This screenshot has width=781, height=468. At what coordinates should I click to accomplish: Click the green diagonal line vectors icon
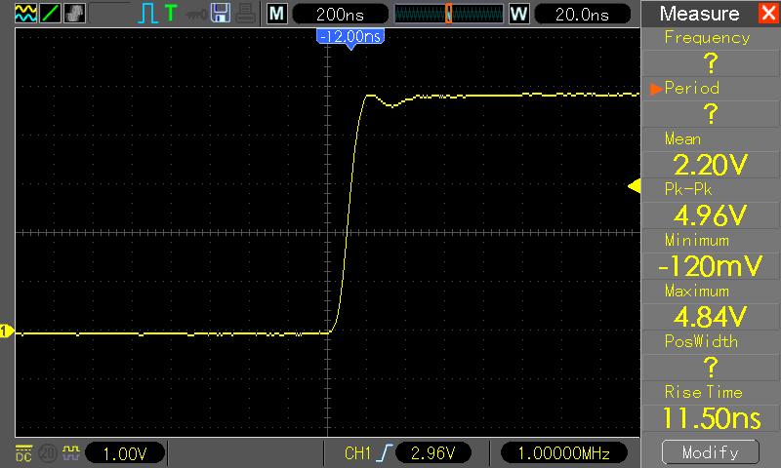tap(51, 14)
